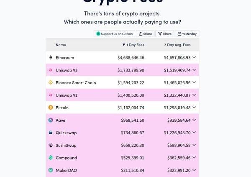Screen dimensions: 251x177
Task: Sort by Name column header
Action: coord(61,45)
